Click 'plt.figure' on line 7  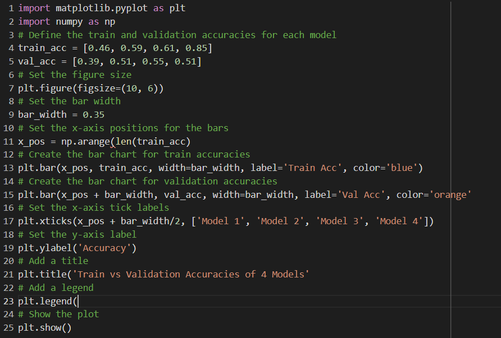click(45, 88)
